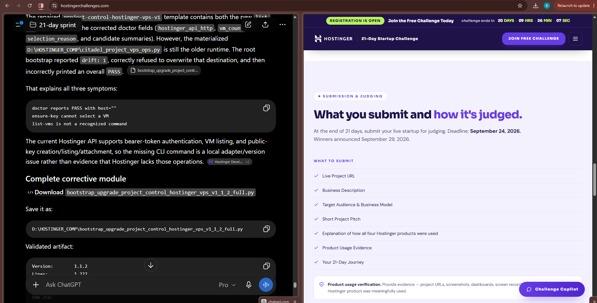Image resolution: width=597 pixels, height=303 pixels.
Task: Click the Registration Is Open badge
Action: coord(355,21)
